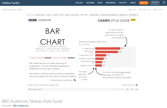
Task: Click the Make a Copy icon
Action: (x=141, y=10)
